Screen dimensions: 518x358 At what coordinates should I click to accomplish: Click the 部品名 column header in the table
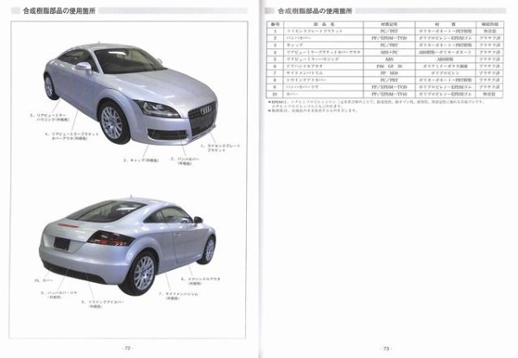(324, 24)
